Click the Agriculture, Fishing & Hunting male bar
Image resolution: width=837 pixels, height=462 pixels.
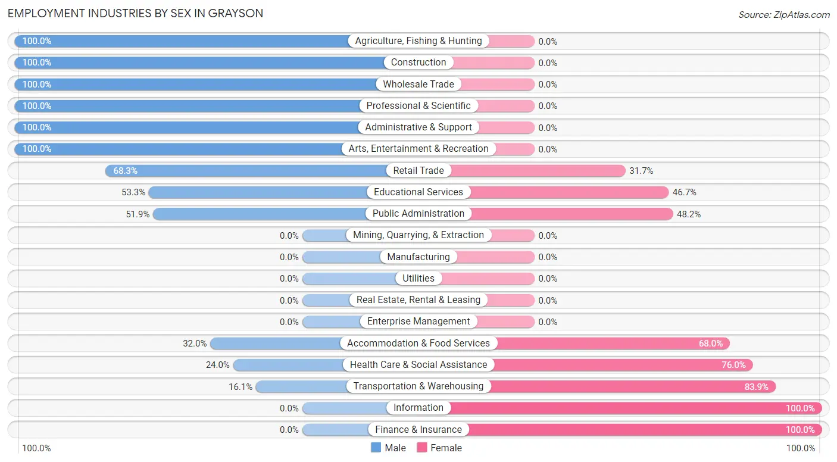pyautogui.click(x=217, y=41)
